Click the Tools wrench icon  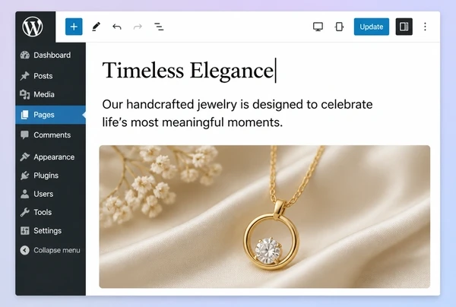click(25, 212)
